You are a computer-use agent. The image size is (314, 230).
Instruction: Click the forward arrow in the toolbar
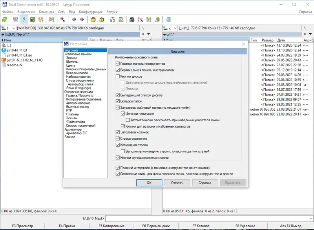coord(82,19)
